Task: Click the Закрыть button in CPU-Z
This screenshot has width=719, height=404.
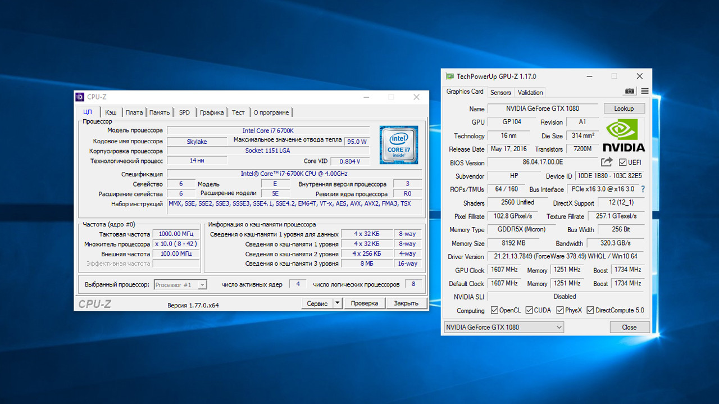Action: 406,303
